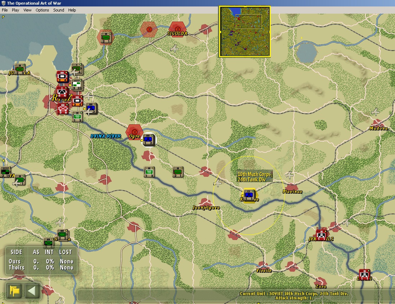Screen dimensions: 395x304
Task: Click the yellow view rectangle in minimap
Action: pos(248,22)
